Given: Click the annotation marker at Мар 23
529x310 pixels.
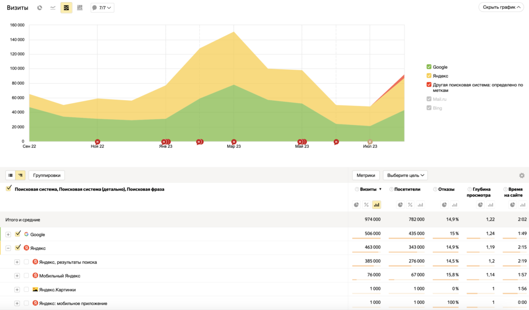Looking at the screenshot, I should click(x=234, y=142).
